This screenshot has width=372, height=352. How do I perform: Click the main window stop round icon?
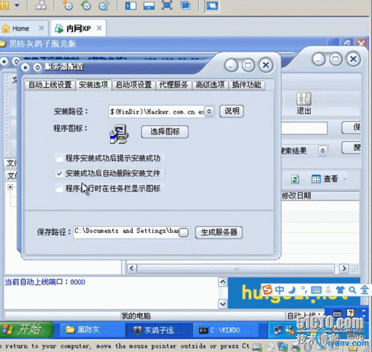pyautogui.click(x=4, y=62)
